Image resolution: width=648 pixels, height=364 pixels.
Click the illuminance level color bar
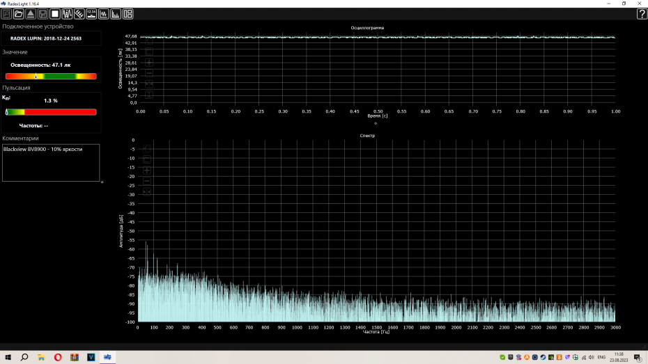click(51, 76)
